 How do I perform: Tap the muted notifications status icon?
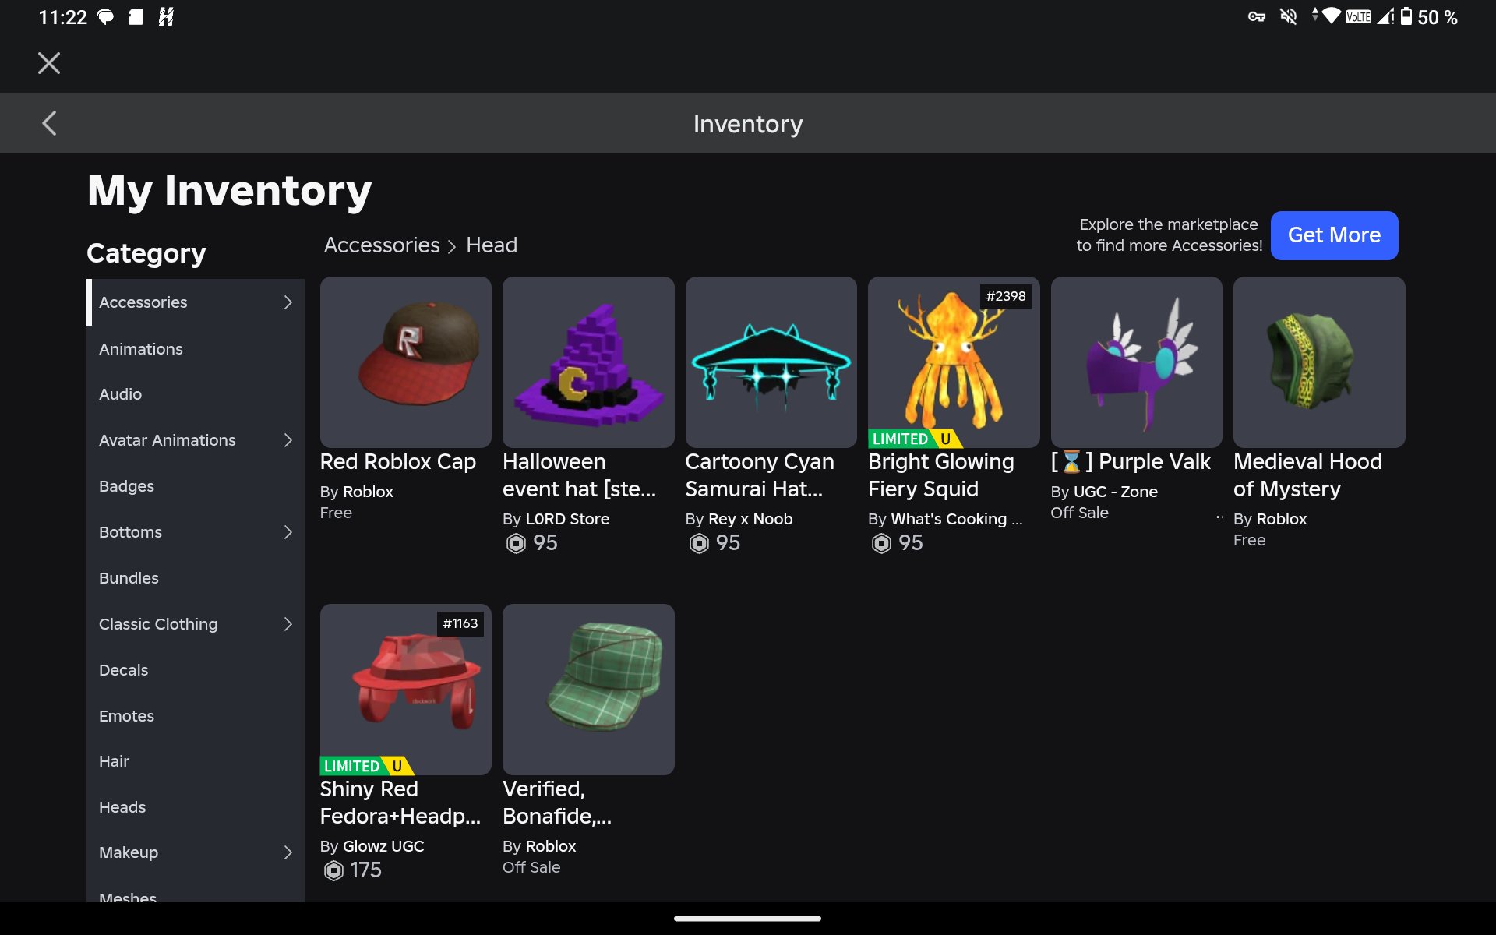click(1289, 16)
